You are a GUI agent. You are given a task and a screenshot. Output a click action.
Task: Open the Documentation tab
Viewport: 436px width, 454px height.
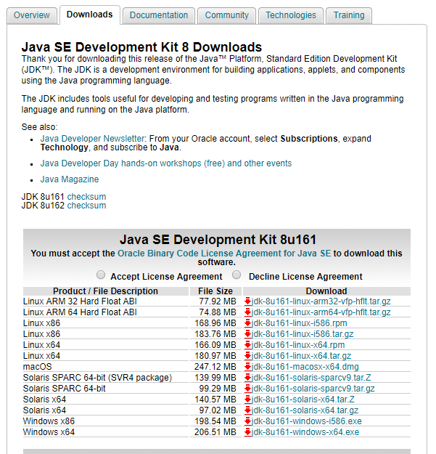(159, 15)
